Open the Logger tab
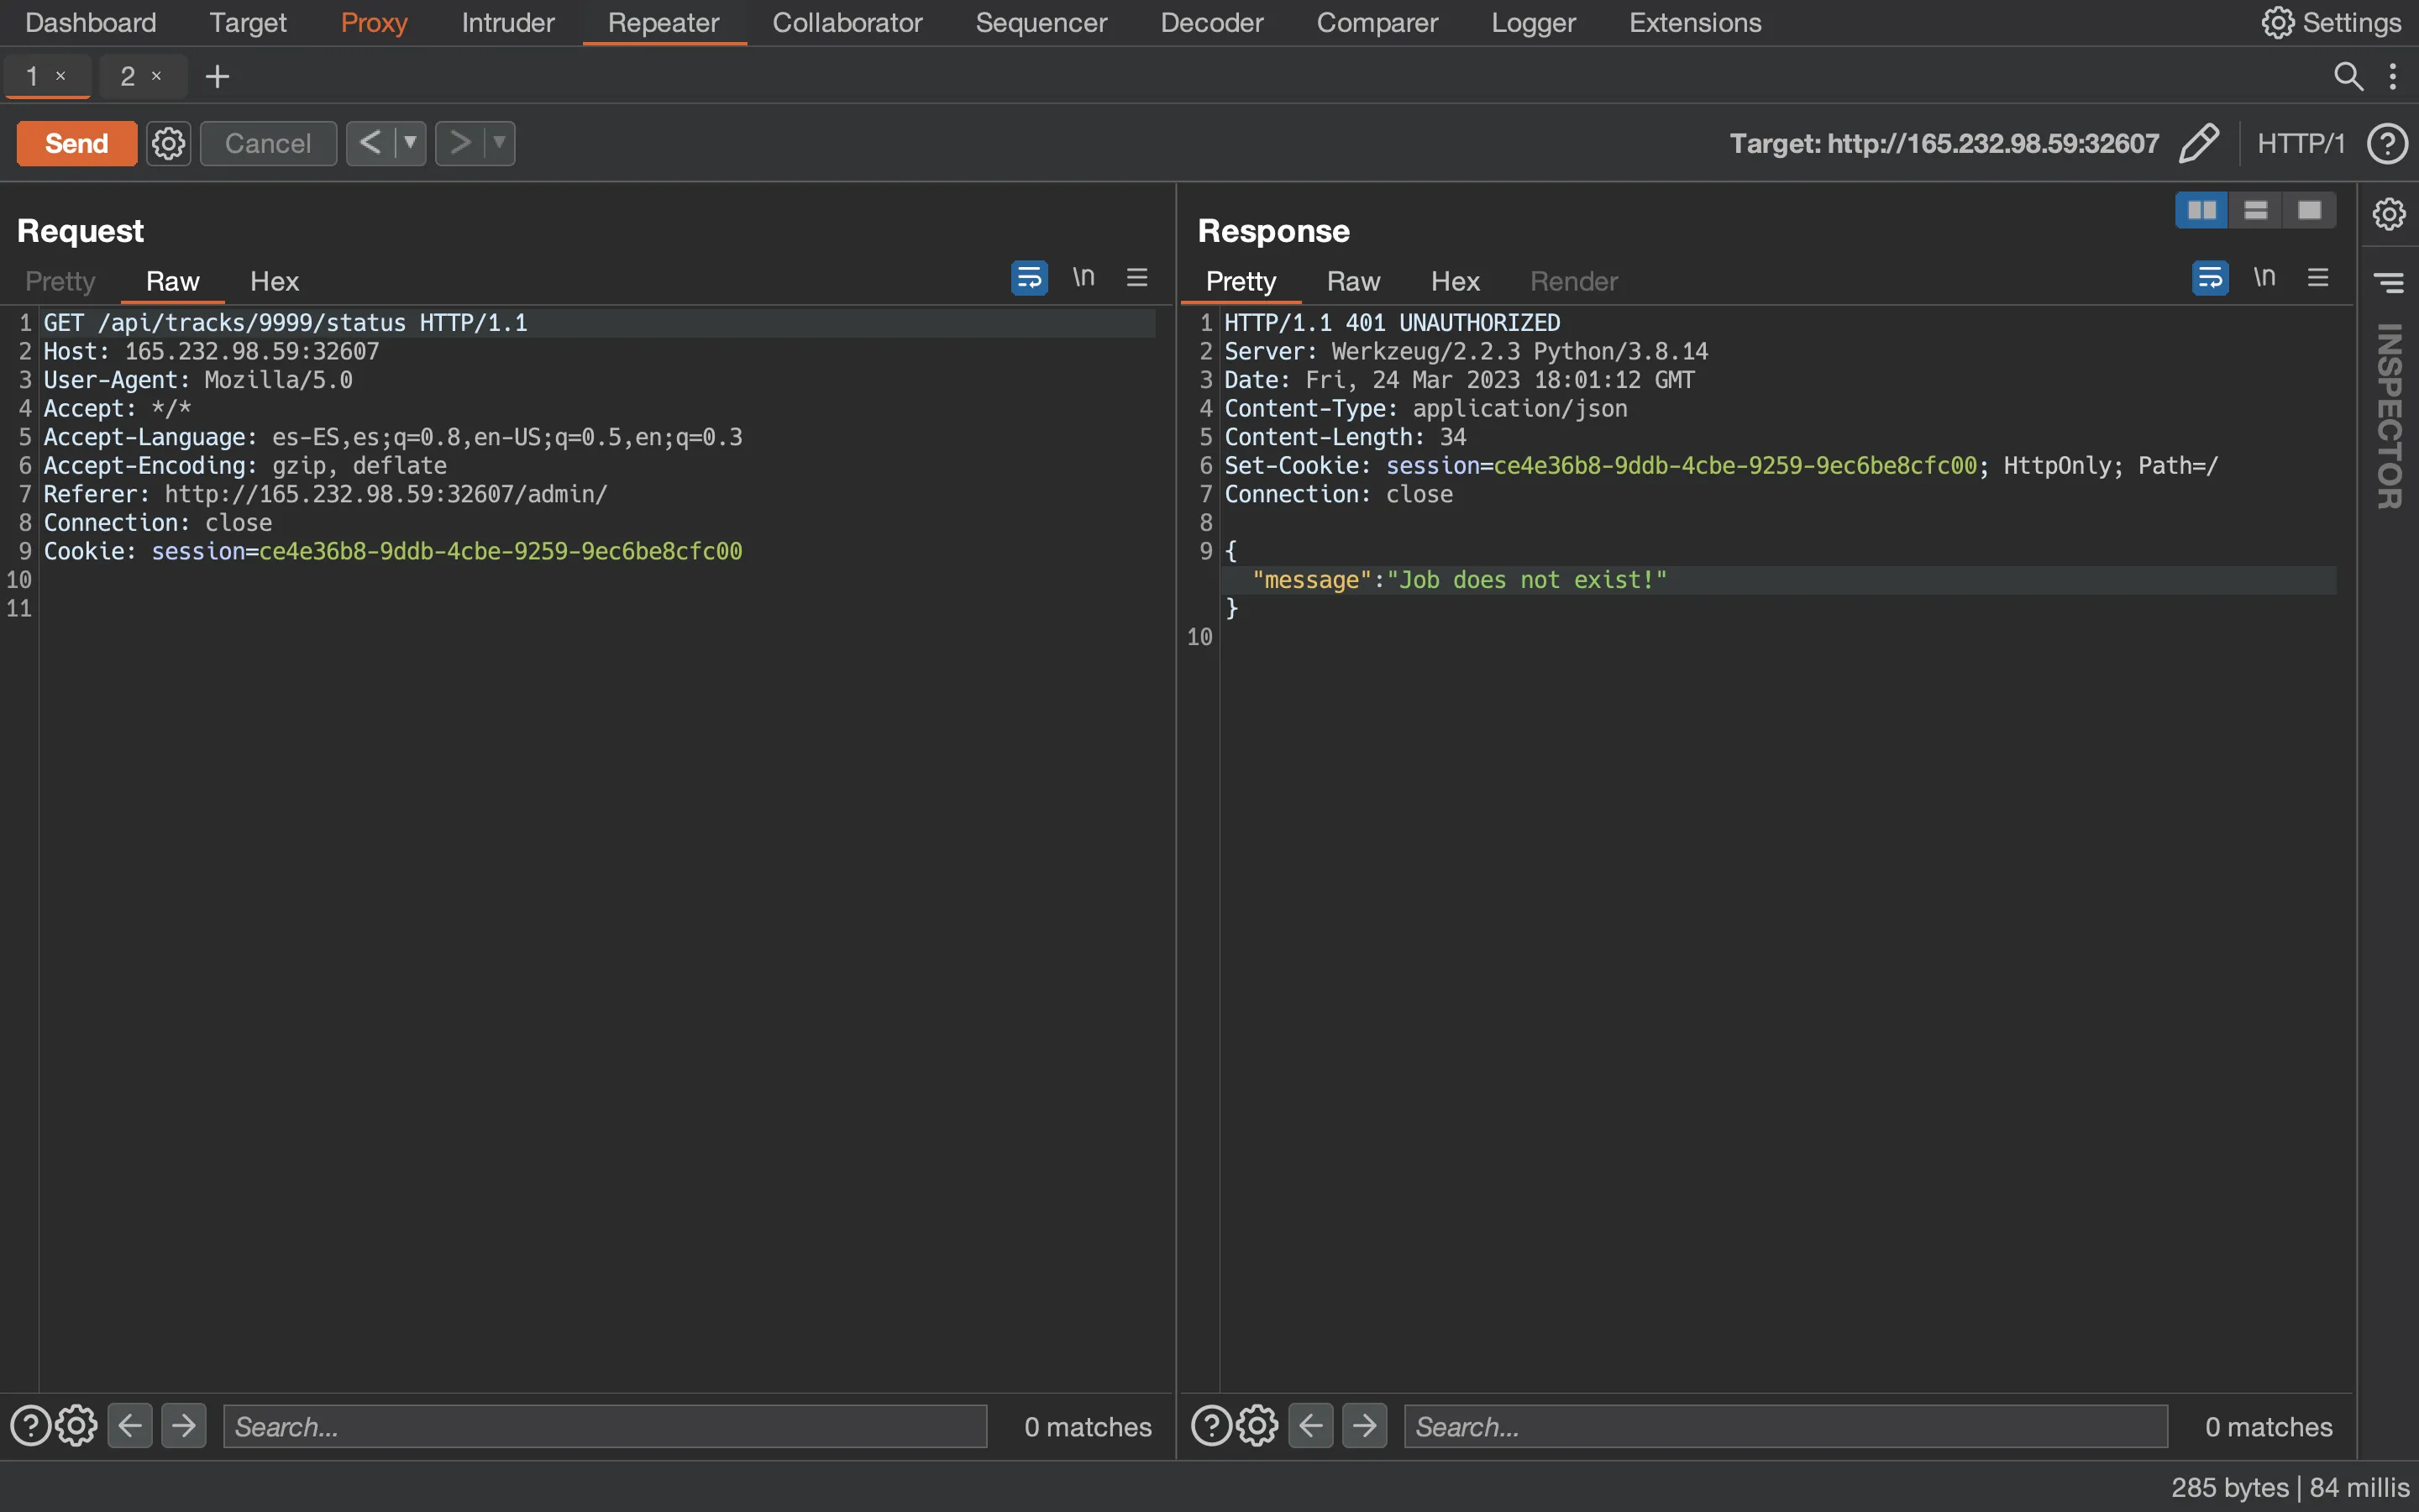 click(x=1534, y=22)
